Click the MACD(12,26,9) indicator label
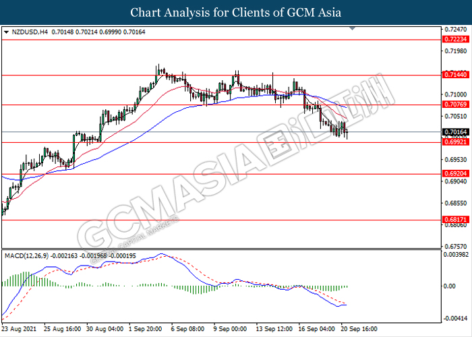The width and height of the screenshot is (472, 337). (26, 256)
